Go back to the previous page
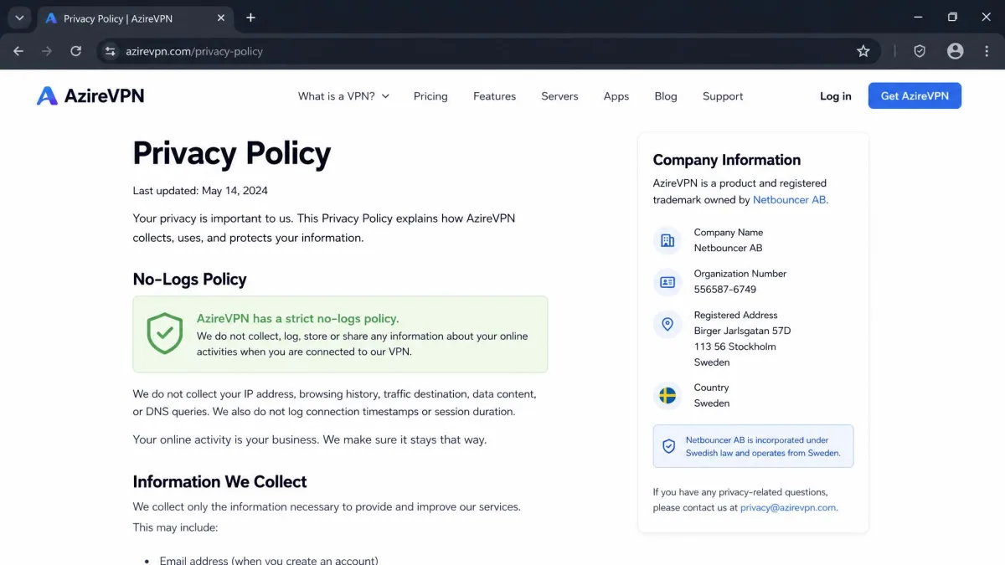1005x565 pixels. coord(18,51)
